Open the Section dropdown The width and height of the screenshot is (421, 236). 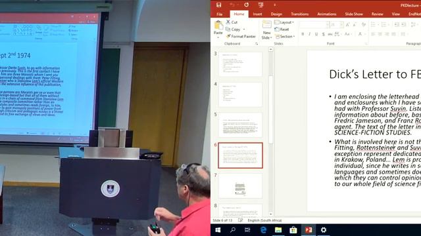pyautogui.click(x=285, y=37)
